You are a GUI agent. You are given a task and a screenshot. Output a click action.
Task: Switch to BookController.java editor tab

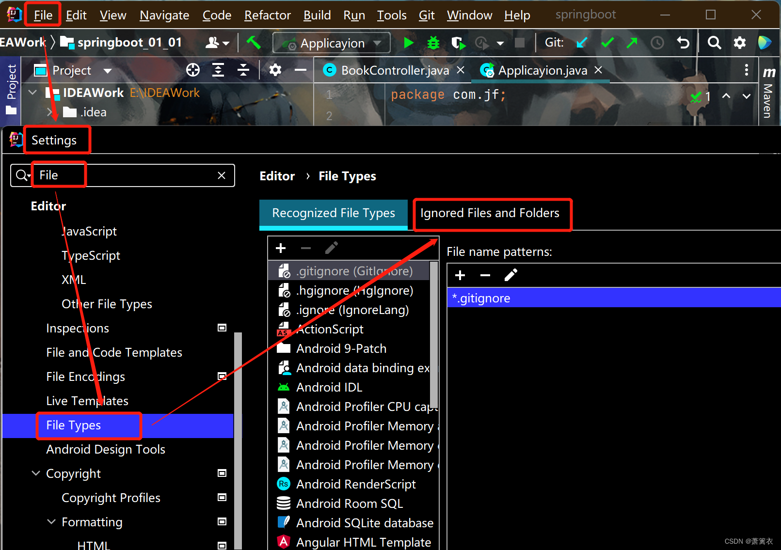click(x=395, y=71)
